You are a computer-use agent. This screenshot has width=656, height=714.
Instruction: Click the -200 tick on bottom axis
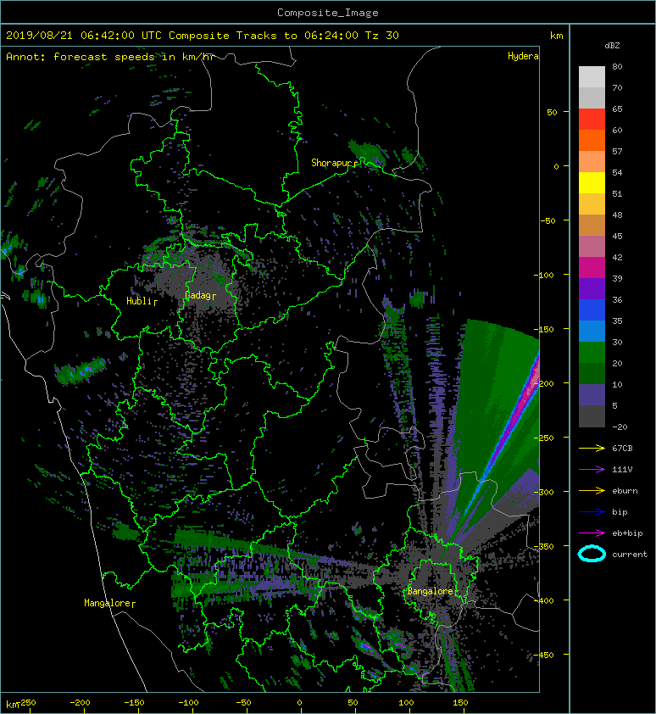tap(81, 703)
